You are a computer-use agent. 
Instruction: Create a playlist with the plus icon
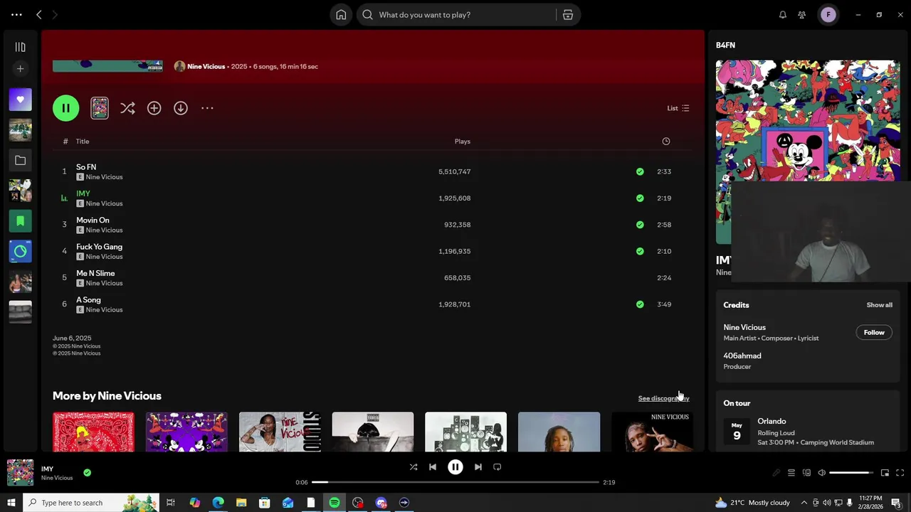(x=20, y=69)
